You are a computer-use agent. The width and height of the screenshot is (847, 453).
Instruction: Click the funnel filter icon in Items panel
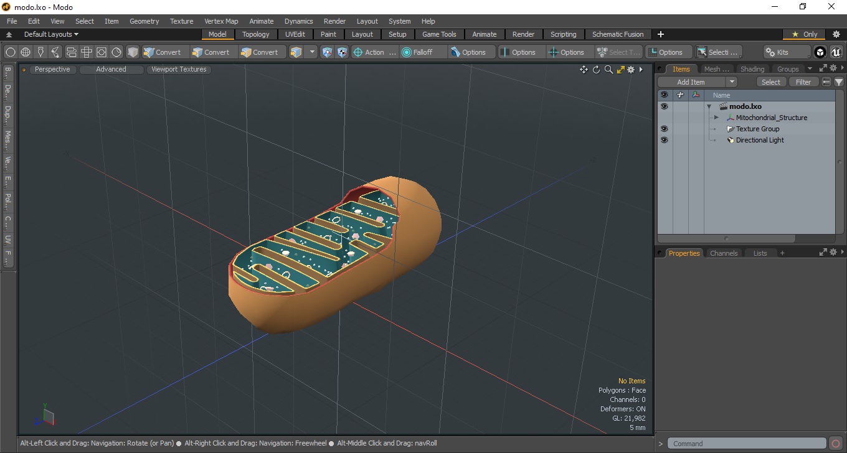tap(839, 82)
